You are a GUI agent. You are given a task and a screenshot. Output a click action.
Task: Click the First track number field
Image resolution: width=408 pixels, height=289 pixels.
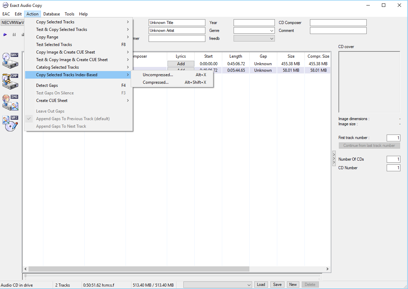pos(394,138)
